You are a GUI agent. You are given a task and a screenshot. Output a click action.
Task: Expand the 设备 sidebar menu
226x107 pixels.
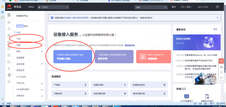tap(42, 45)
